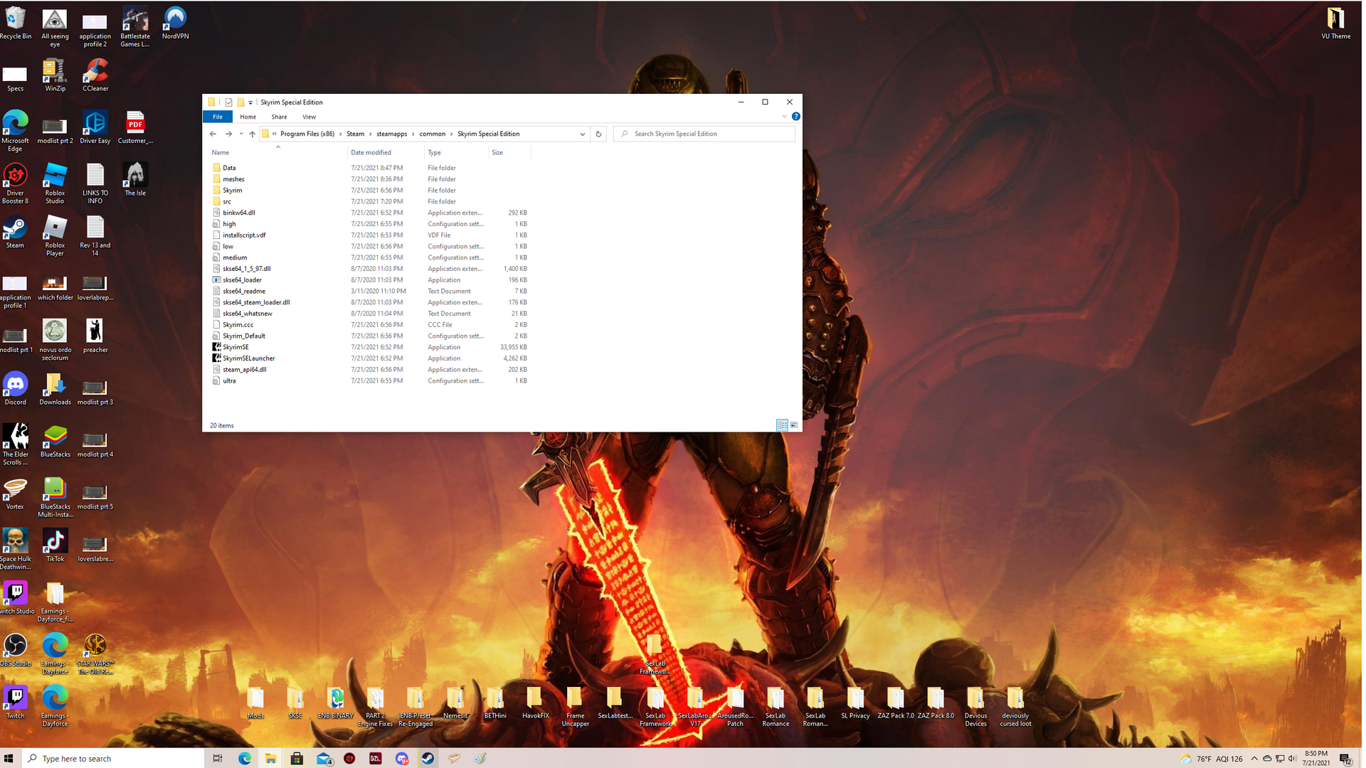The image size is (1366, 768).
Task: Open Steam from the Windows taskbar
Action: [428, 759]
